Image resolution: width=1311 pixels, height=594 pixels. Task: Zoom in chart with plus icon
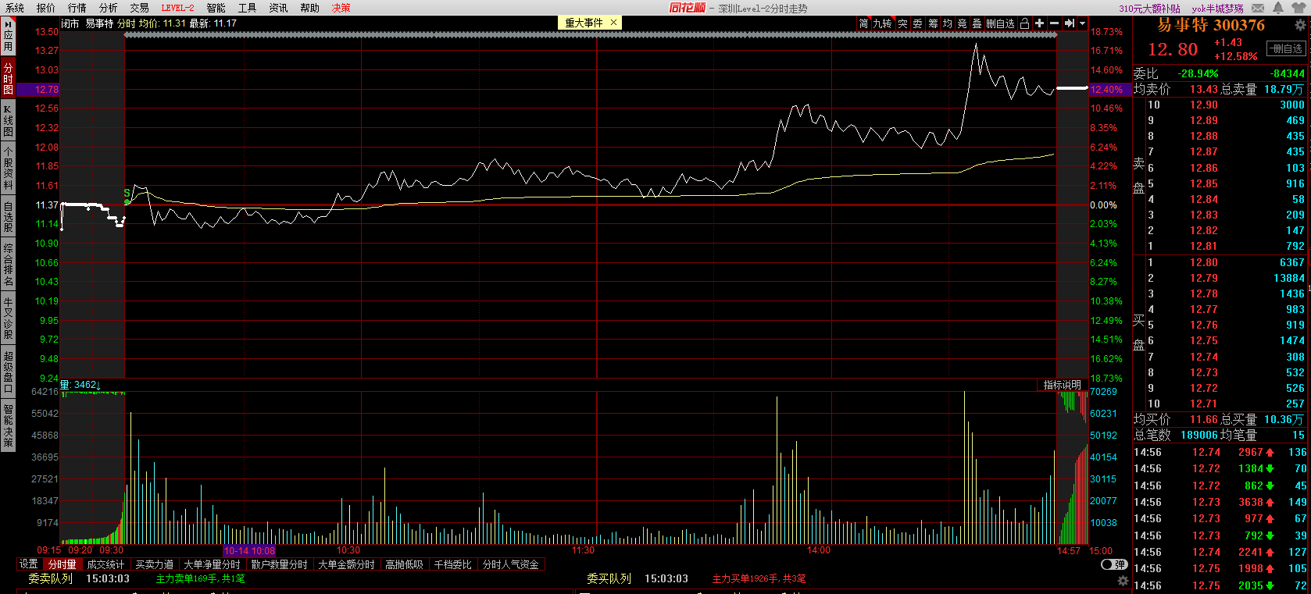pyautogui.click(x=1039, y=23)
